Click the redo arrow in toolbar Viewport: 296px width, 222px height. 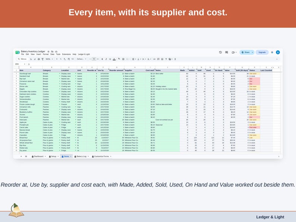pos(35,59)
